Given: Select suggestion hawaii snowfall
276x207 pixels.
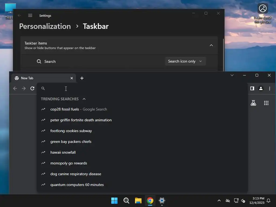Looking at the screenshot, I should pyautogui.click(x=142, y=153).
